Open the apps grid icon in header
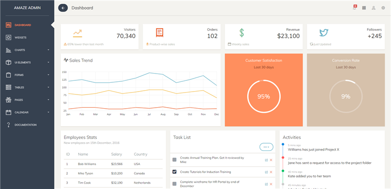The width and height of the screenshot is (391, 189). pos(364,8)
